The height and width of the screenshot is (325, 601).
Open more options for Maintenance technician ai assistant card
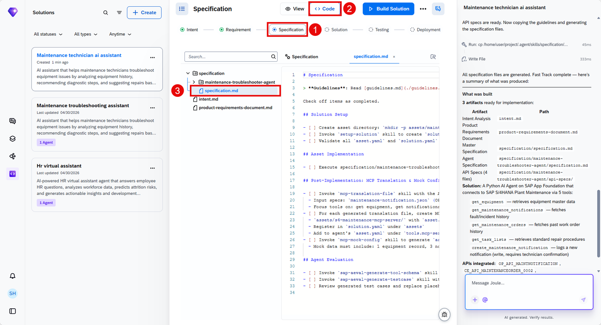[152, 58]
